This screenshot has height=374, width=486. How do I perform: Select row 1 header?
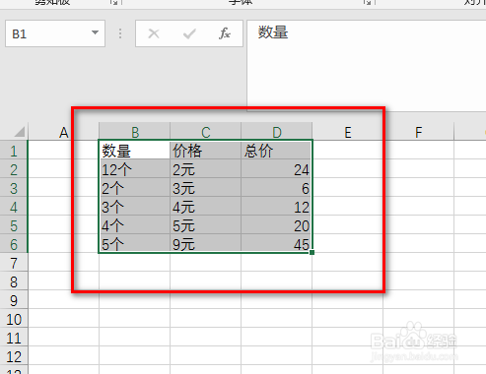coord(14,150)
